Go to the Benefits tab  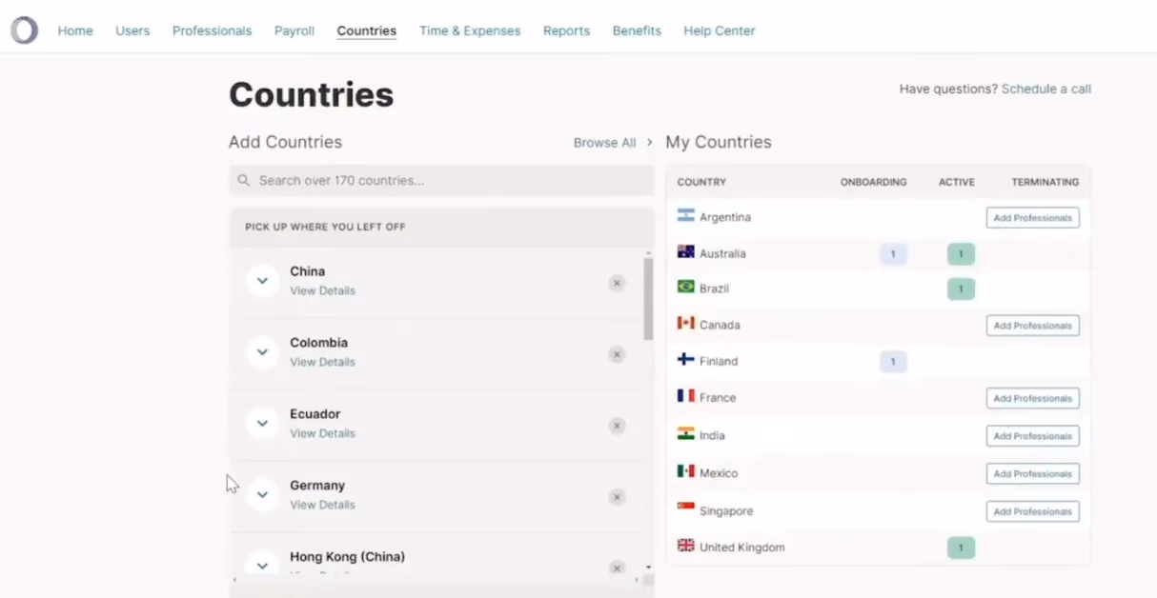click(x=637, y=30)
